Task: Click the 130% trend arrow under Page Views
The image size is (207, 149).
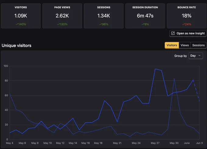Action: [x=58, y=24]
